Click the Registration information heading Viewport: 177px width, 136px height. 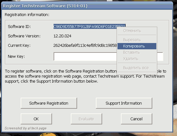(27, 15)
